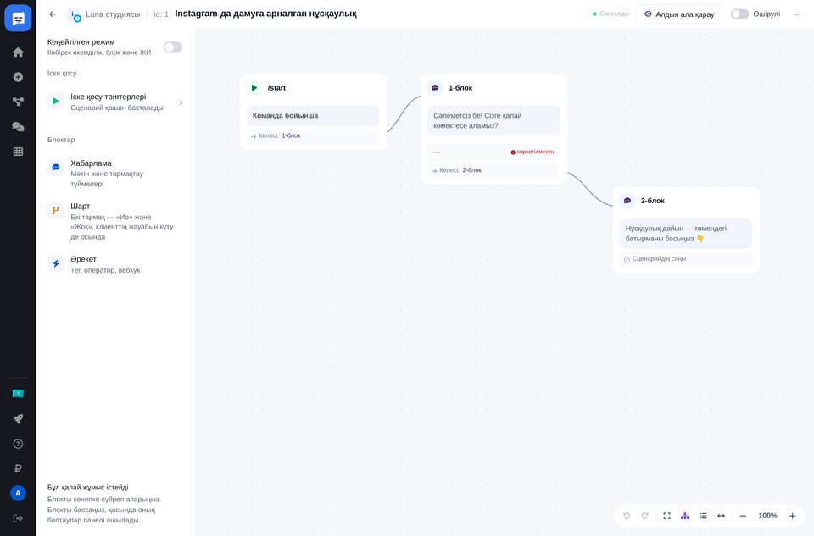Click the undo arrow icon
Screen dimensions: 814x536
coord(627,516)
